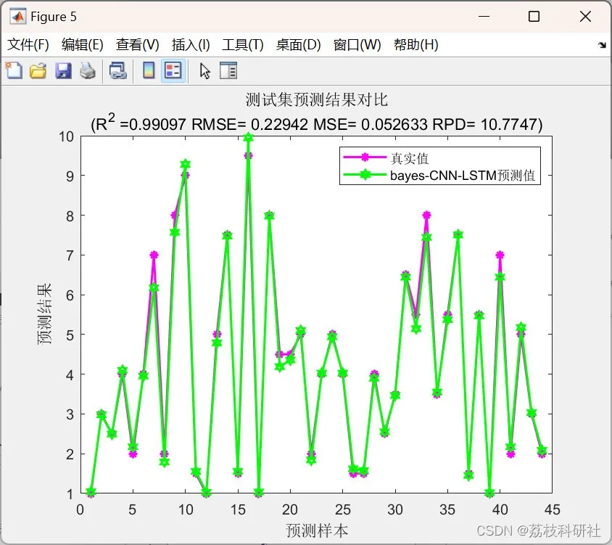
Task: Open the 文件(F) menu
Action: (28, 44)
